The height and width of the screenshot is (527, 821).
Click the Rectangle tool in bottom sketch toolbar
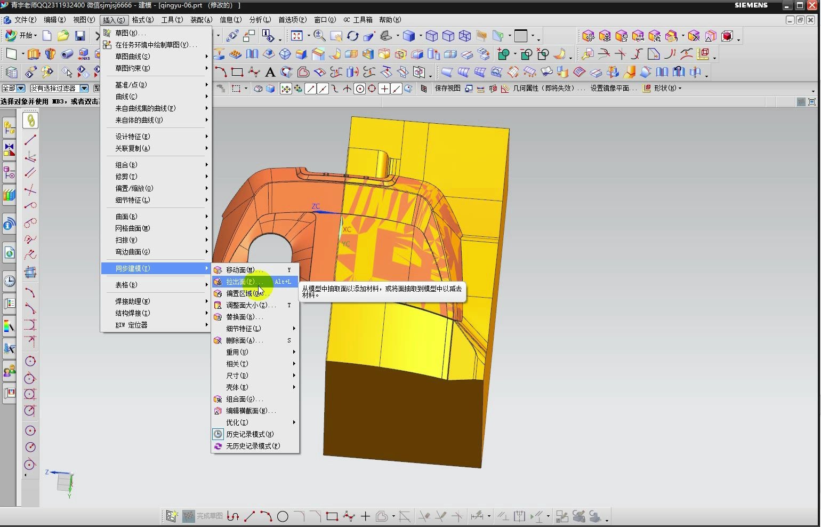click(332, 516)
